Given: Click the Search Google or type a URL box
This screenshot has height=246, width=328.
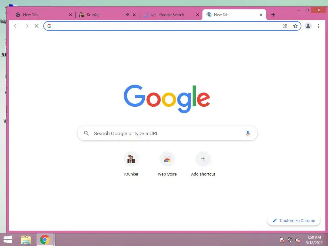Looking at the screenshot, I should pos(167,133).
